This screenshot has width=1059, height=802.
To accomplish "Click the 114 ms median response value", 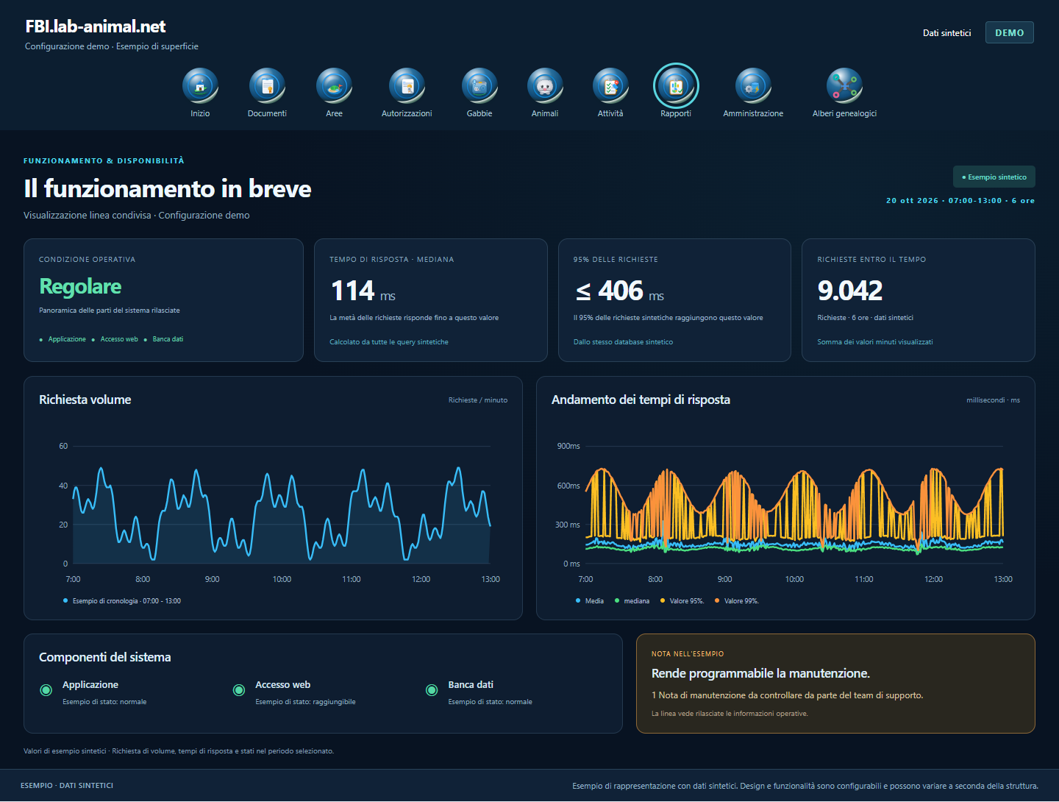I will pos(363,291).
